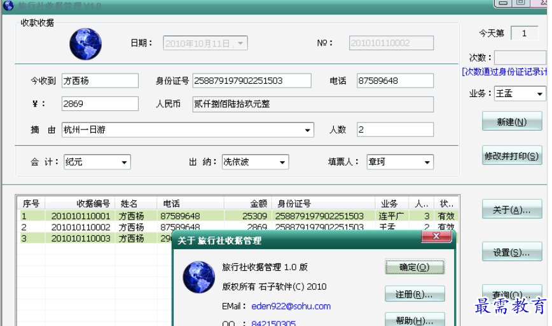Sort by 姓名 column header
552x326 pixels.
(136, 204)
